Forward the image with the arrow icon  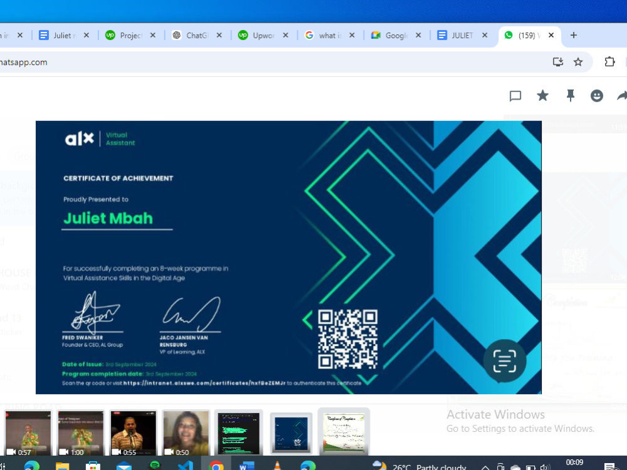[622, 95]
